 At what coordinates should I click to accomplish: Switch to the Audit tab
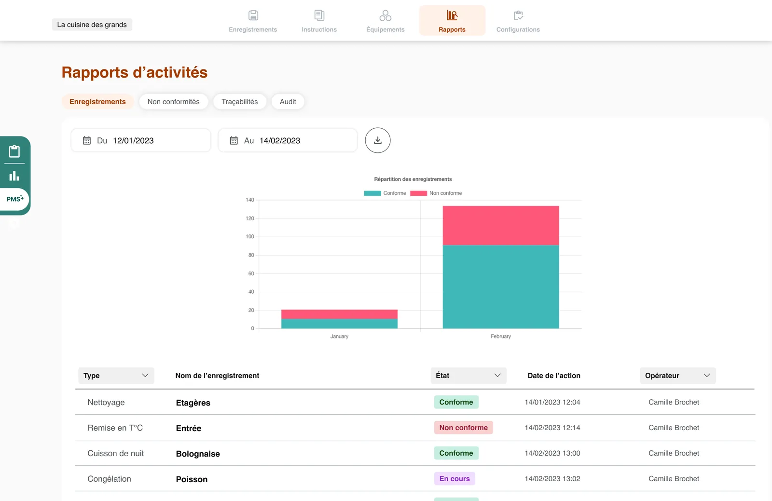click(x=288, y=102)
